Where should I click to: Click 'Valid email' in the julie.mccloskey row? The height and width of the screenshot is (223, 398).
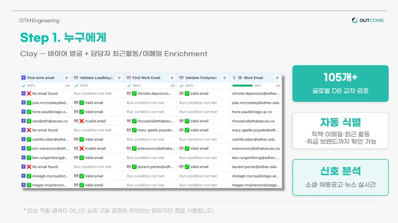(x=94, y=103)
